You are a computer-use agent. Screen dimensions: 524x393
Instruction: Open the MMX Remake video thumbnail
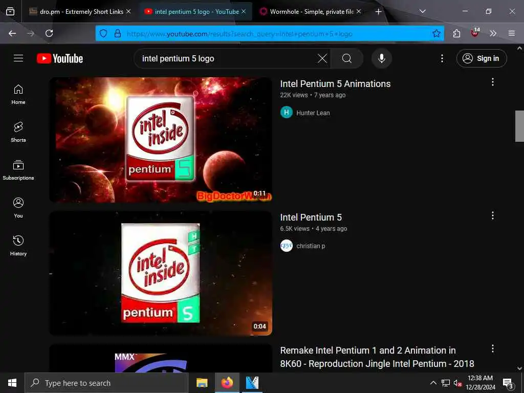coord(161,358)
